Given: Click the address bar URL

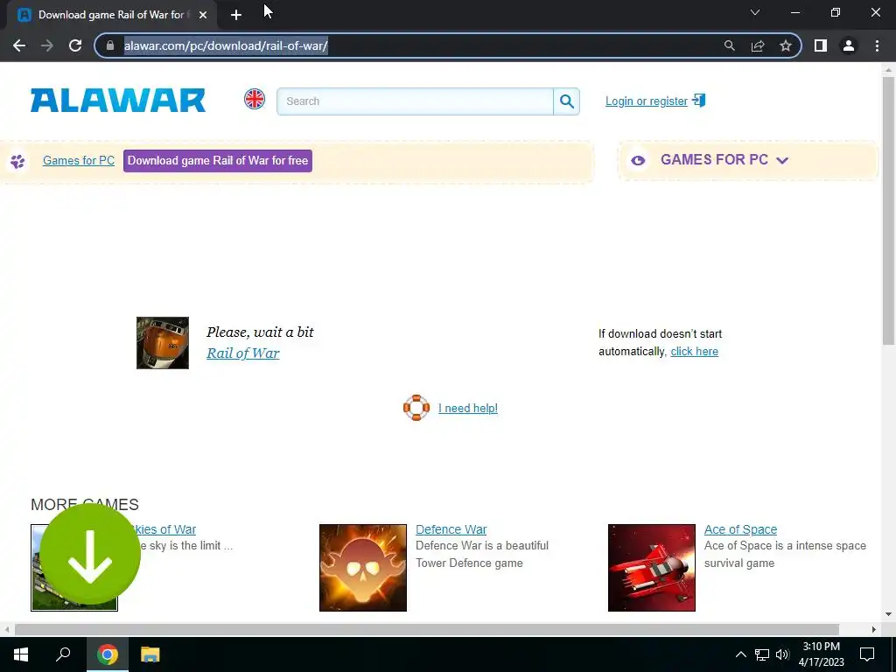Looking at the screenshot, I should [226, 45].
